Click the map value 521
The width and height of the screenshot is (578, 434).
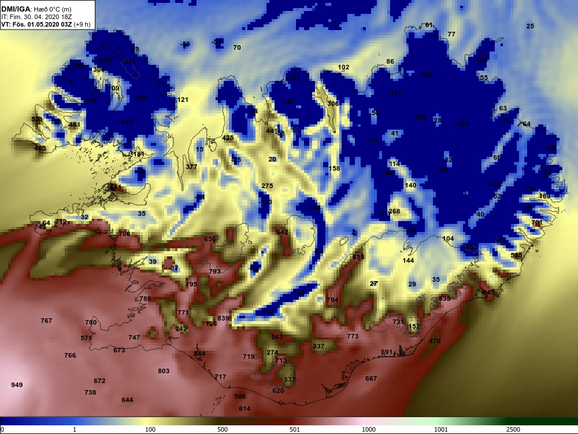point(37,119)
